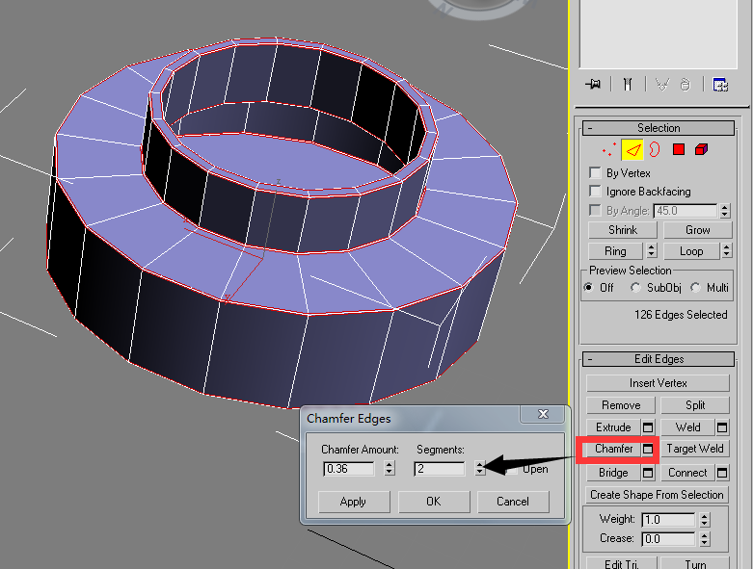
Task: Adjust Segments spinner arrows
Action: pos(480,468)
